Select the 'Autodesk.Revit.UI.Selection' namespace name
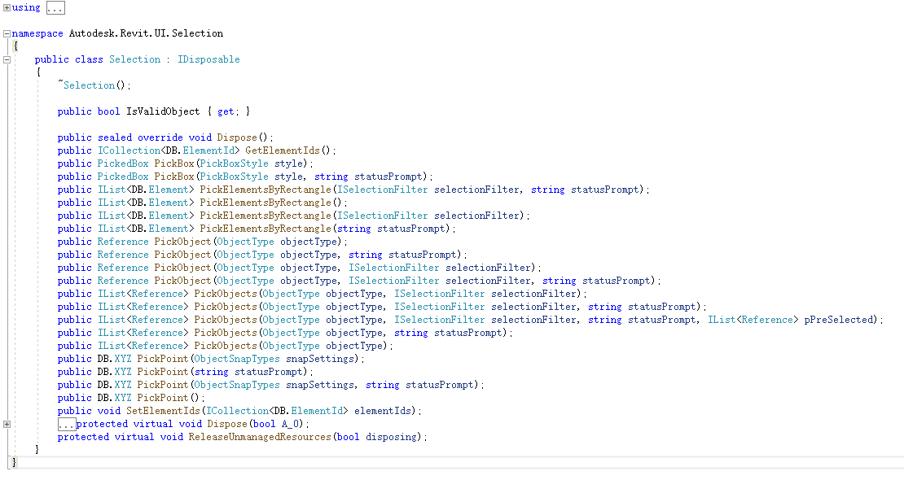904x480 pixels. pyautogui.click(x=146, y=33)
